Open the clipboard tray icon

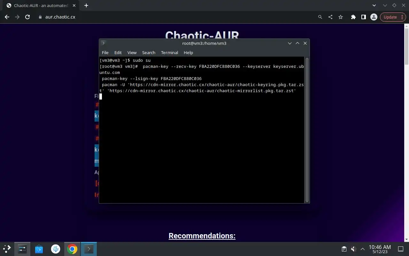(344, 249)
